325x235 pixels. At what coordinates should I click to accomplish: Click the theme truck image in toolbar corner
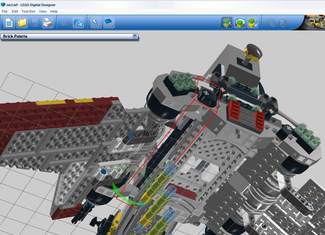(x=314, y=22)
